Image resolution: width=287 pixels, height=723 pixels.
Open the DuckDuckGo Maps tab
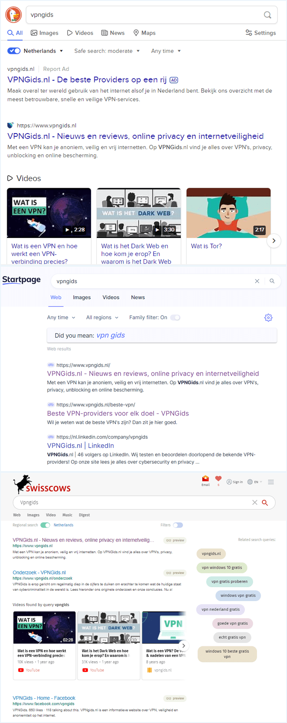tap(144, 33)
